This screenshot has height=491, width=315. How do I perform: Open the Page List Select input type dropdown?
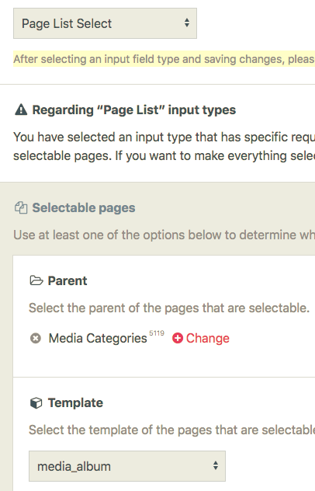pos(105,23)
